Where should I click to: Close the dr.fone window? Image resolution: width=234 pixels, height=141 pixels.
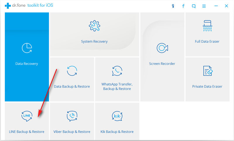226,6
